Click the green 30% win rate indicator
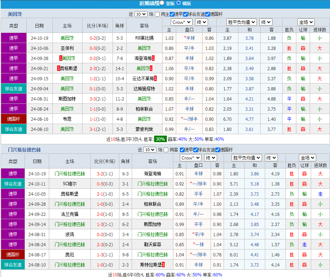The width and height of the screenshot is (330, 277). click(x=160, y=138)
